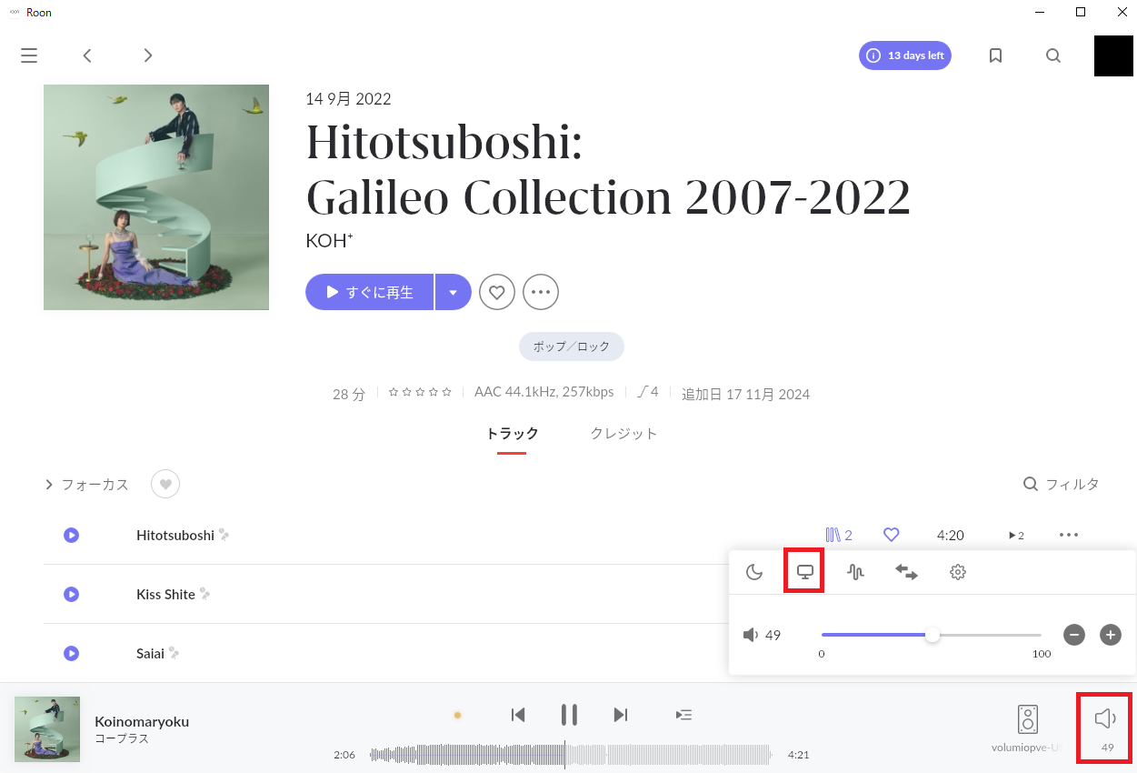Decrease volume with the minus button
The image size is (1137, 773).
pos(1074,635)
